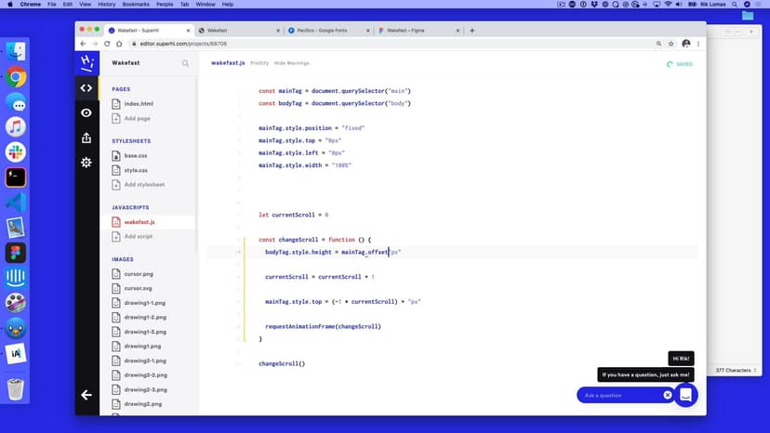Click the Ask a question field

(x=618, y=395)
